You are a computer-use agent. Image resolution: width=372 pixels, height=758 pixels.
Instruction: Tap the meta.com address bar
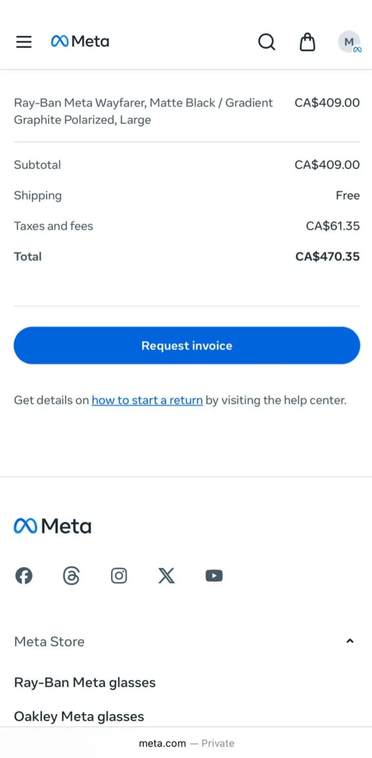186,743
